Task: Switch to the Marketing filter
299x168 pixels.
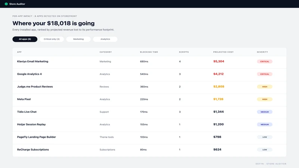Action: tap(78, 39)
